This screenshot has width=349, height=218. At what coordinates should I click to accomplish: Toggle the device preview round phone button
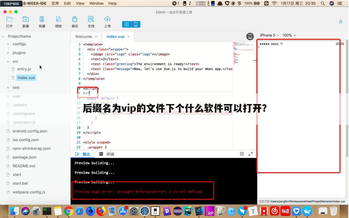coord(250,37)
